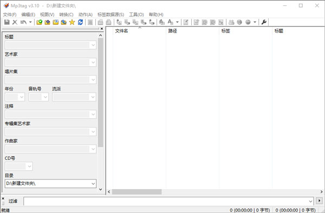The height and width of the screenshot is (213, 325).
Task: Expand the 标题 field dropdown
Action: [93, 45]
